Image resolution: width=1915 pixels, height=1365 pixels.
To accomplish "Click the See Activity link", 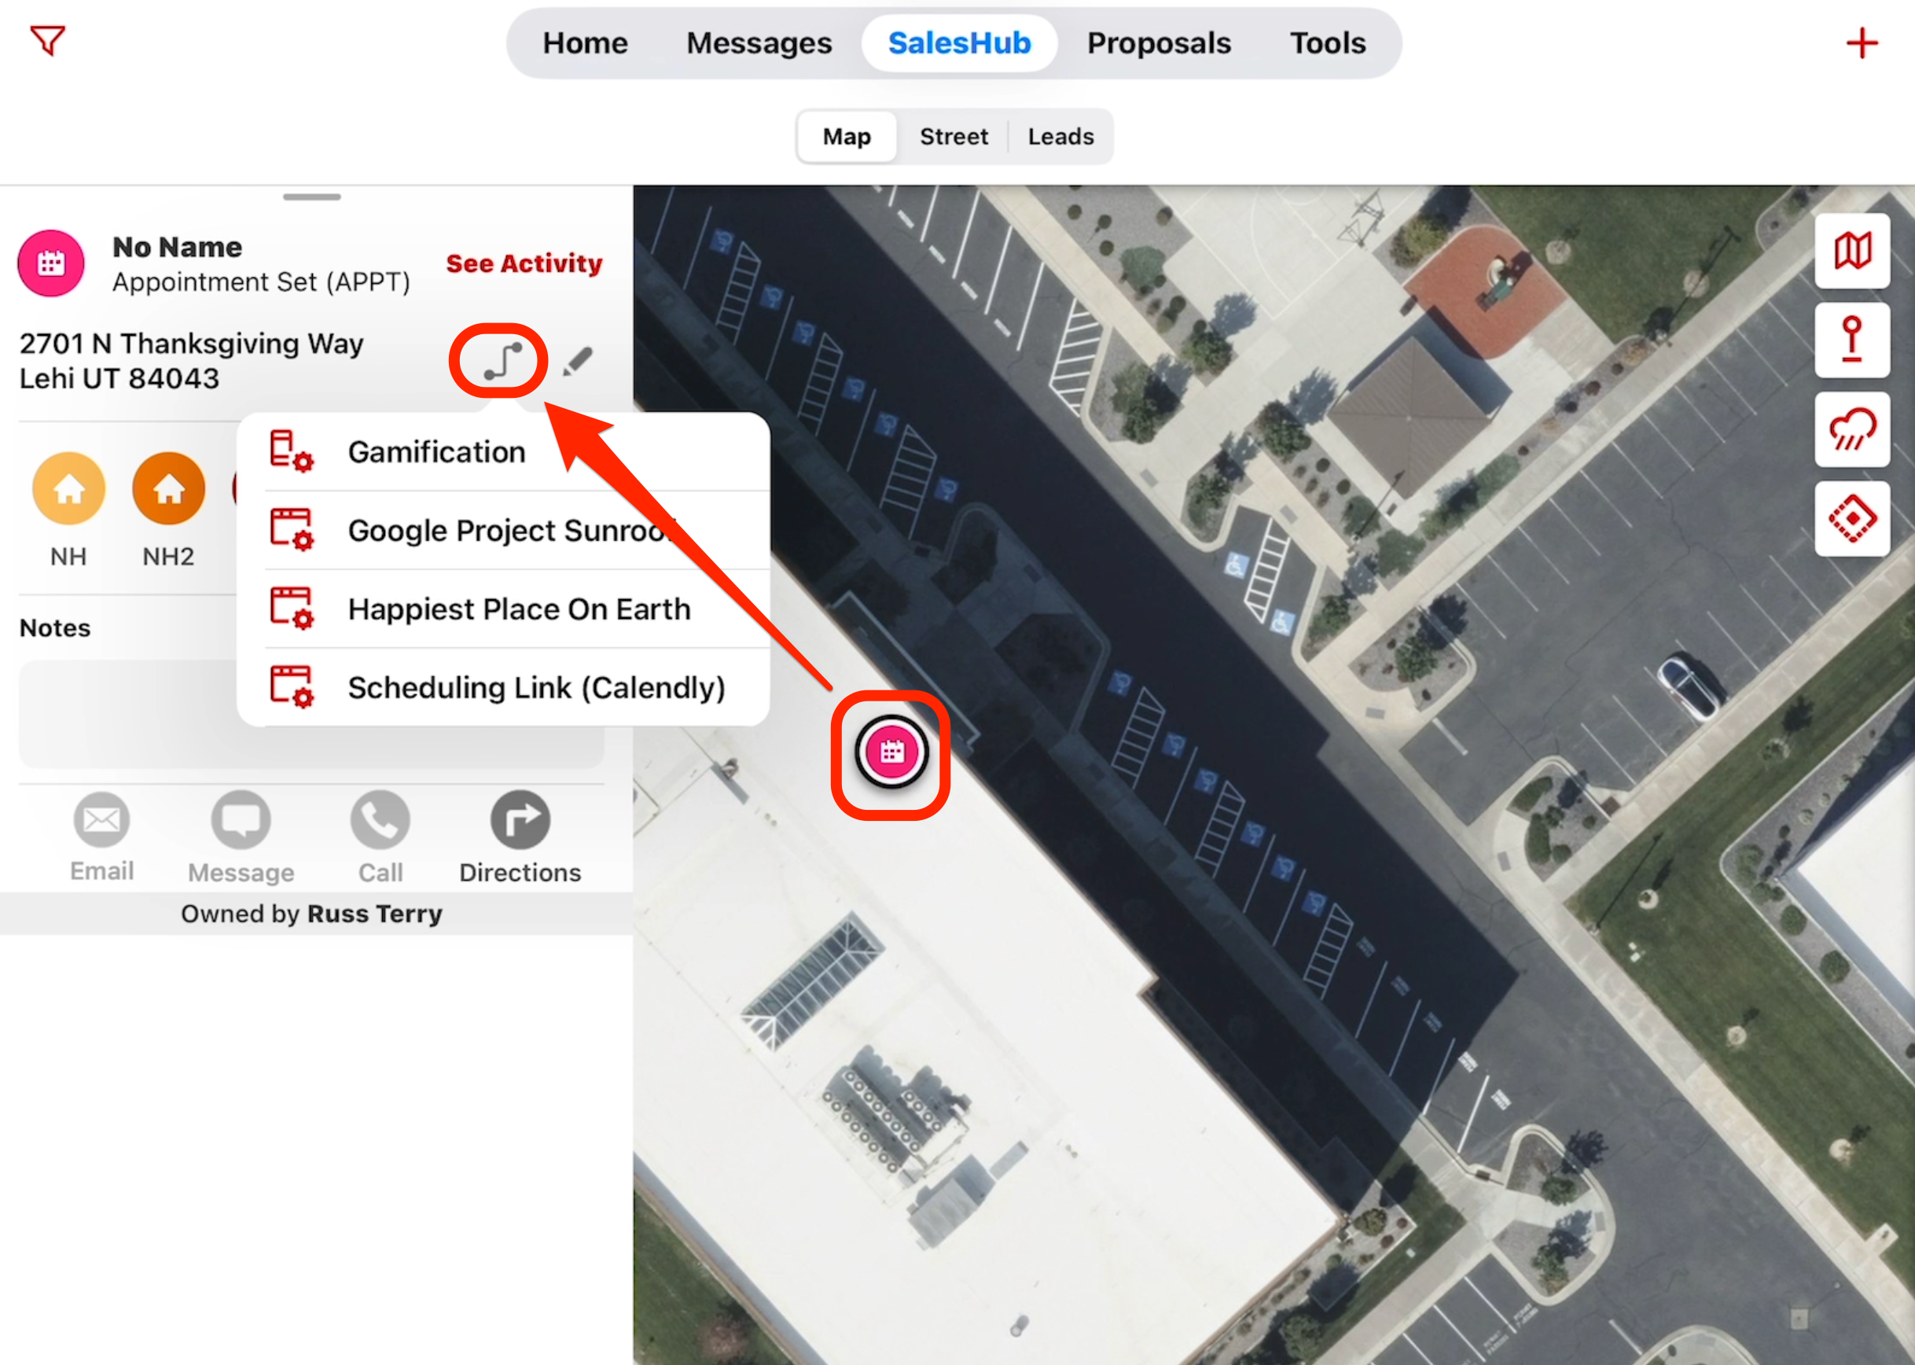I will click(x=524, y=263).
